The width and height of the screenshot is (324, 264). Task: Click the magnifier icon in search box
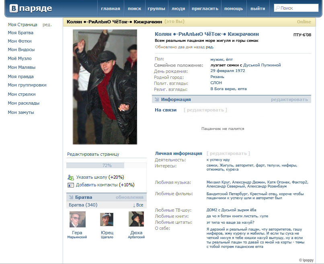(277, 8)
